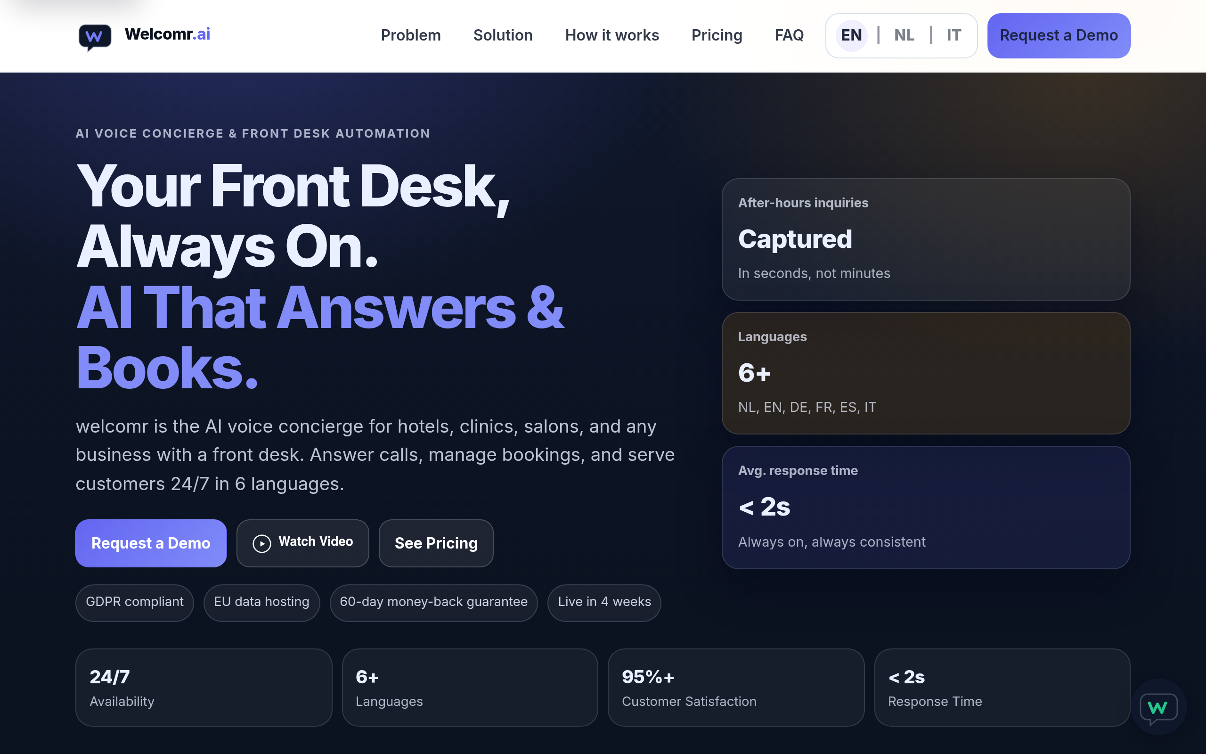Click the header Request a Demo button
1206x754 pixels.
(1059, 35)
